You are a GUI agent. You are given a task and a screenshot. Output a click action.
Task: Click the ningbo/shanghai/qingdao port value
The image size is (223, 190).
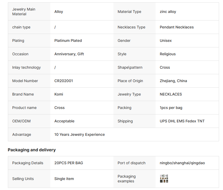pos(182,163)
